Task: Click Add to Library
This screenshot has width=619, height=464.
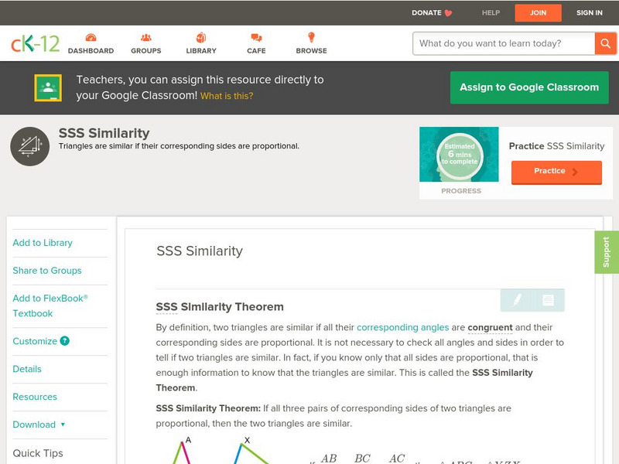Action: click(43, 243)
